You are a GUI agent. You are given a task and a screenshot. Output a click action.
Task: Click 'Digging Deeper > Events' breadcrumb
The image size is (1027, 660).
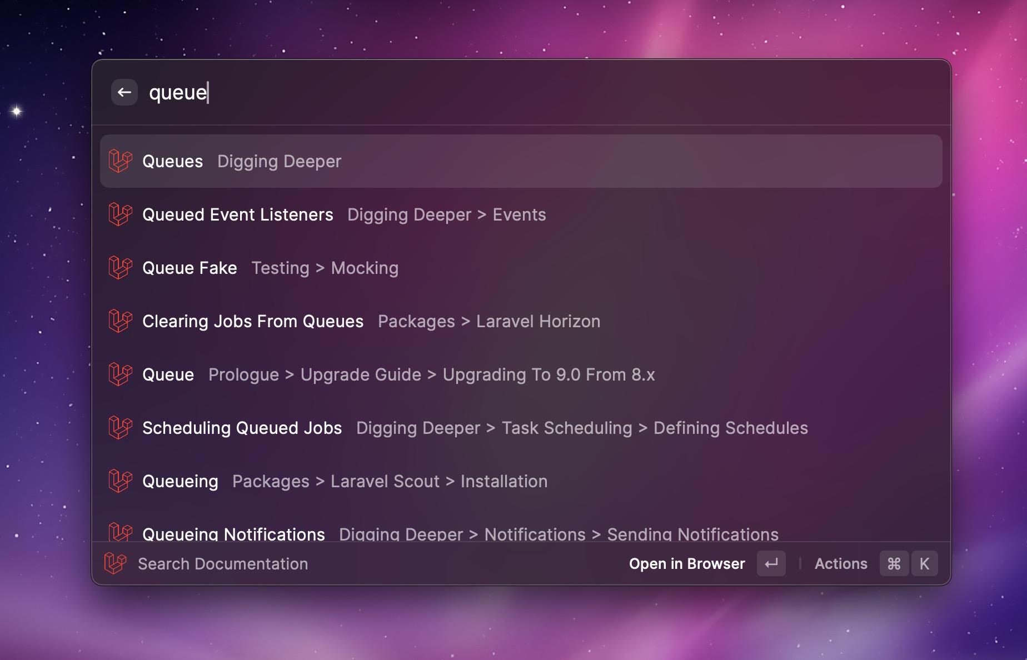pyautogui.click(x=447, y=214)
